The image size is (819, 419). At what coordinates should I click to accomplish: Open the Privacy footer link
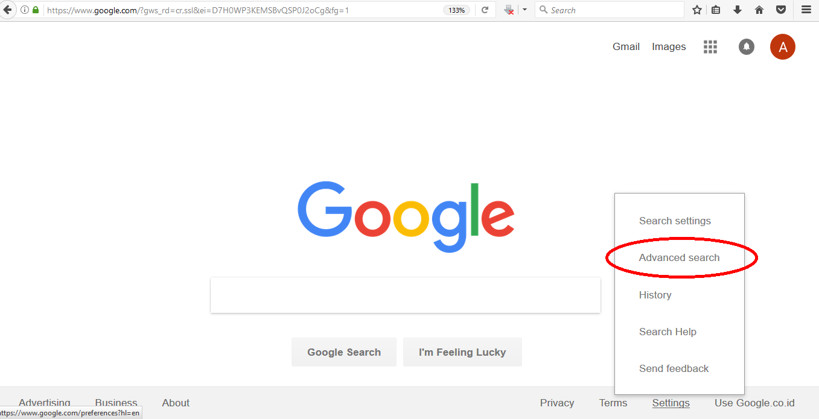(557, 403)
